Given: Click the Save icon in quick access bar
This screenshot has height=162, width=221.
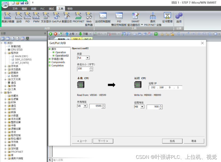Looking at the screenshot, I should click(x=22, y=3).
